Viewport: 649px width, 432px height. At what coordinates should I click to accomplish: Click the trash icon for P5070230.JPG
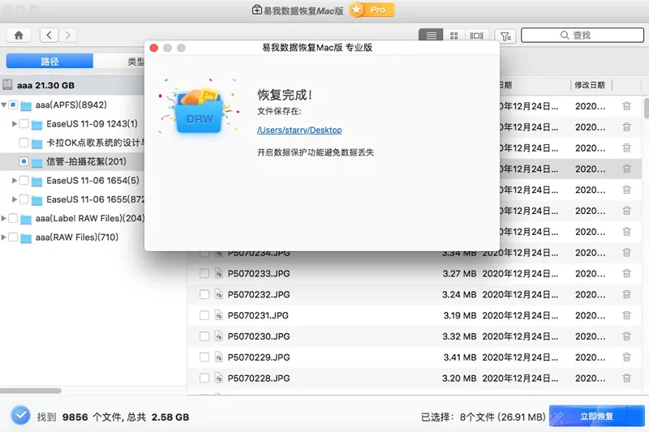click(x=626, y=336)
